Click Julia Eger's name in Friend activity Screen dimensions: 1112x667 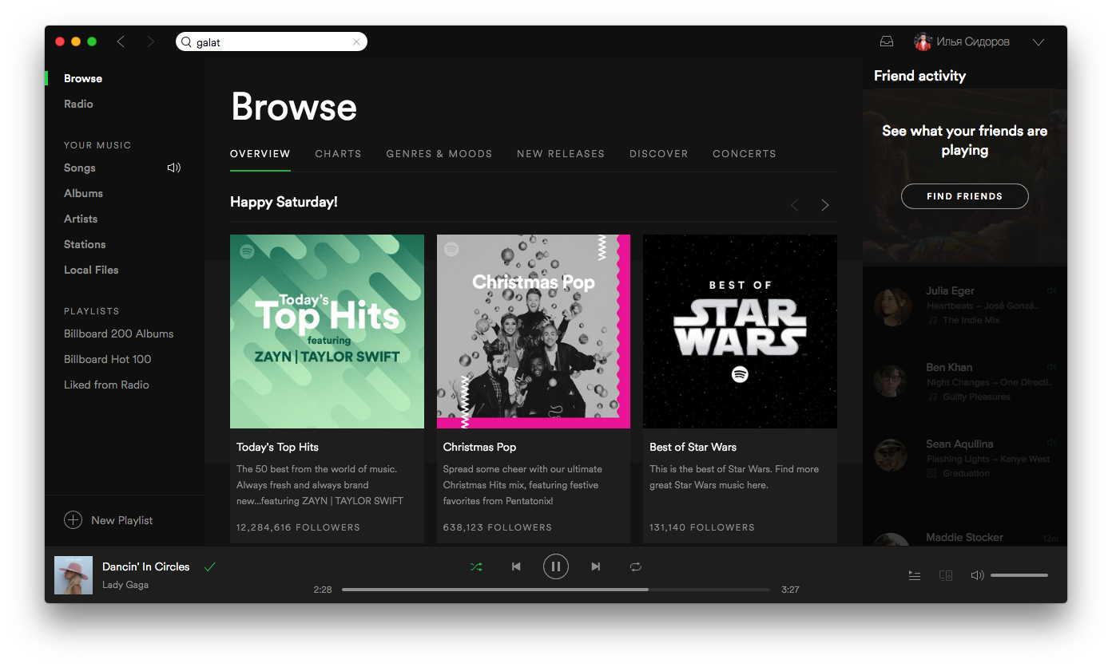[x=950, y=291]
